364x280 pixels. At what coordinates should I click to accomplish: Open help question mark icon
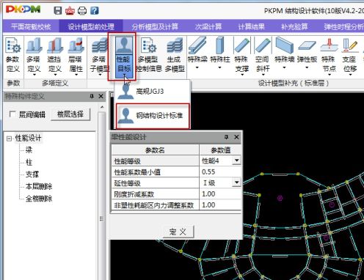[x=94, y=10]
